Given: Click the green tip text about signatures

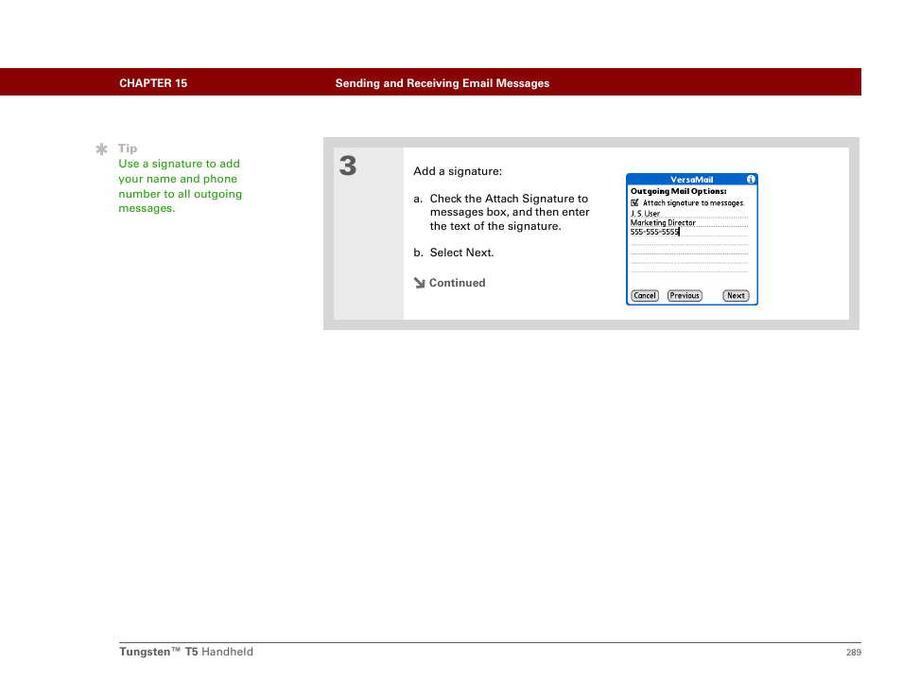Looking at the screenshot, I should [180, 186].
